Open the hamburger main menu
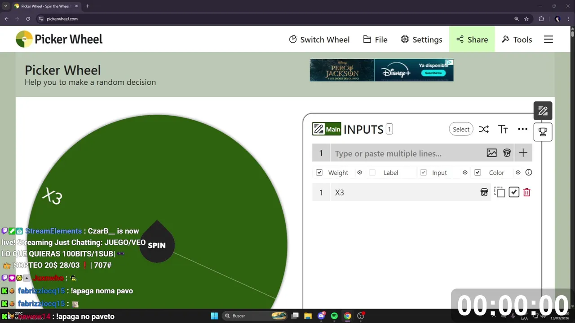Image resolution: width=575 pixels, height=323 pixels. (548, 39)
